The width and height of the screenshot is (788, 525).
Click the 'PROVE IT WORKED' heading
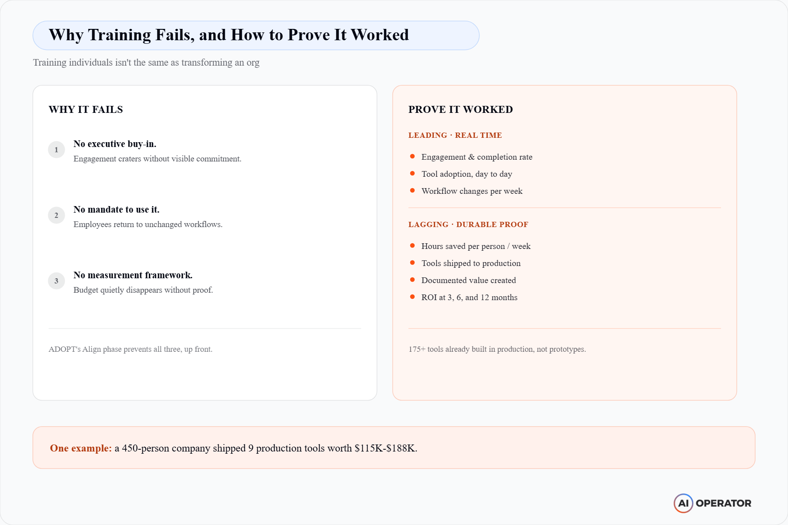point(461,109)
